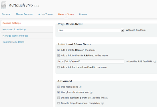
Task: Click the Use this RSS feed URL label
Action: (x=140, y=62)
